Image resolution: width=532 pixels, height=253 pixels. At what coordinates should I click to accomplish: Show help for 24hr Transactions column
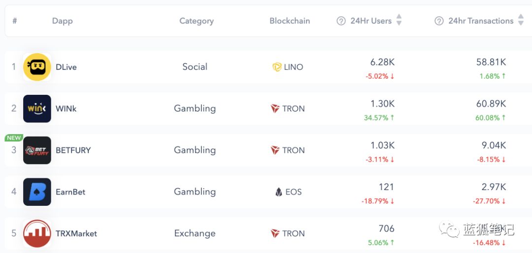pyautogui.click(x=439, y=21)
